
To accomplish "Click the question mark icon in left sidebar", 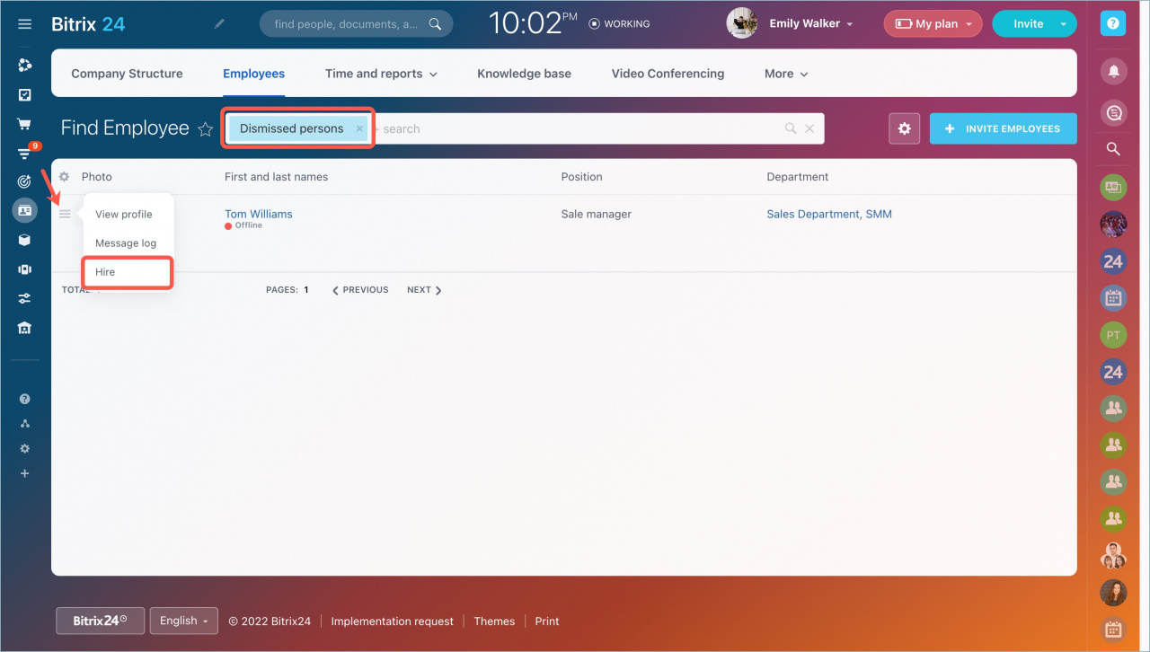I will 24,399.
